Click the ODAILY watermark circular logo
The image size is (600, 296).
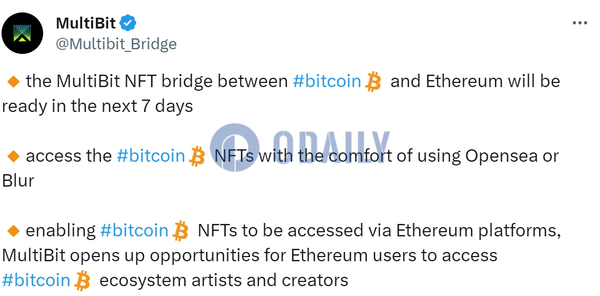point(235,147)
